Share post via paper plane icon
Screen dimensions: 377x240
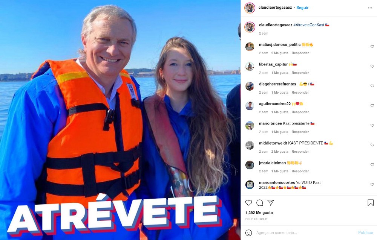[x=271, y=202]
